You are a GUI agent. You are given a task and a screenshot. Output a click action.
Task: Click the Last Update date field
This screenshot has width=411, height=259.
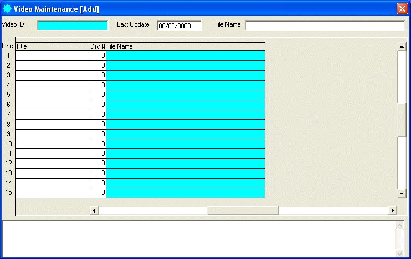pos(179,25)
